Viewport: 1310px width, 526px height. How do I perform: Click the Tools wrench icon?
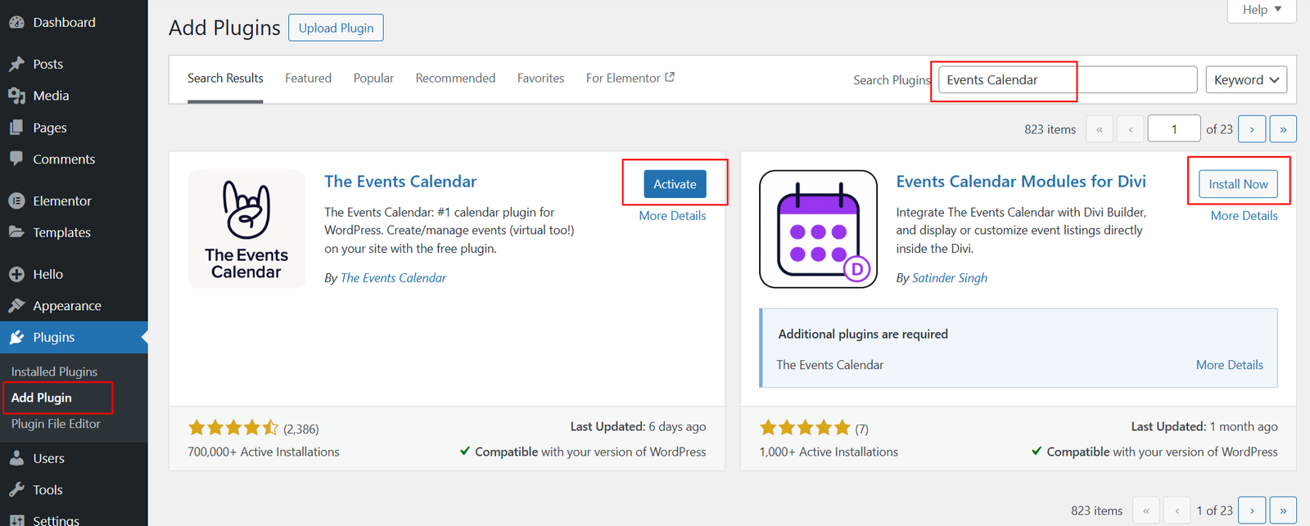pos(16,490)
